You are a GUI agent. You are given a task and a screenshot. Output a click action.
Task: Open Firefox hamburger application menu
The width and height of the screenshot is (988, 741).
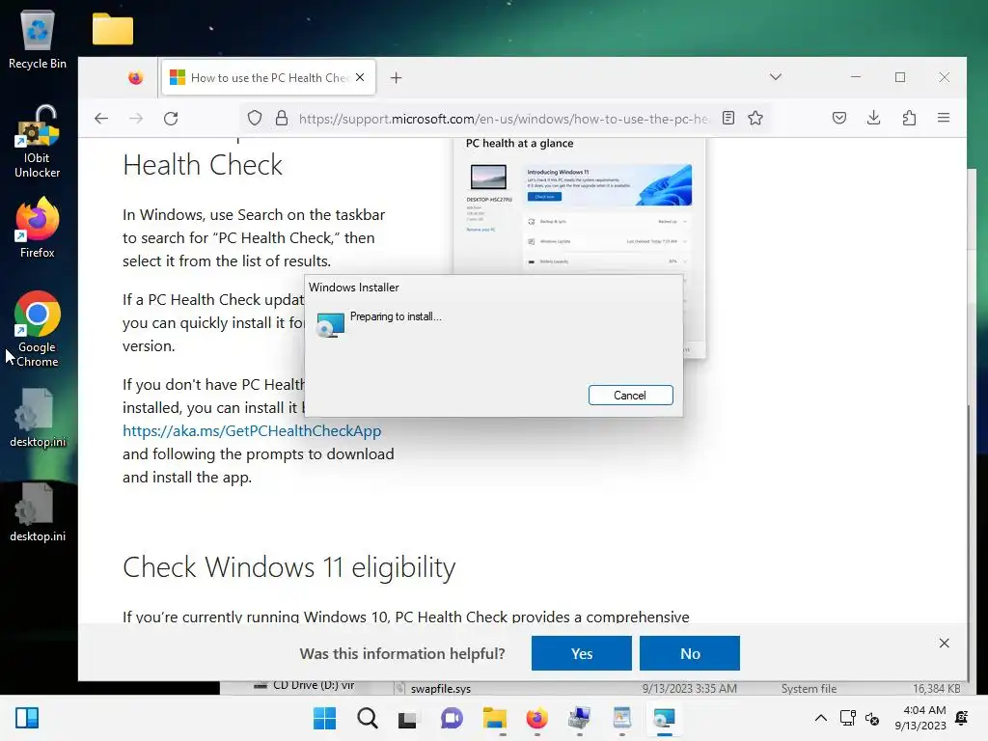click(944, 118)
